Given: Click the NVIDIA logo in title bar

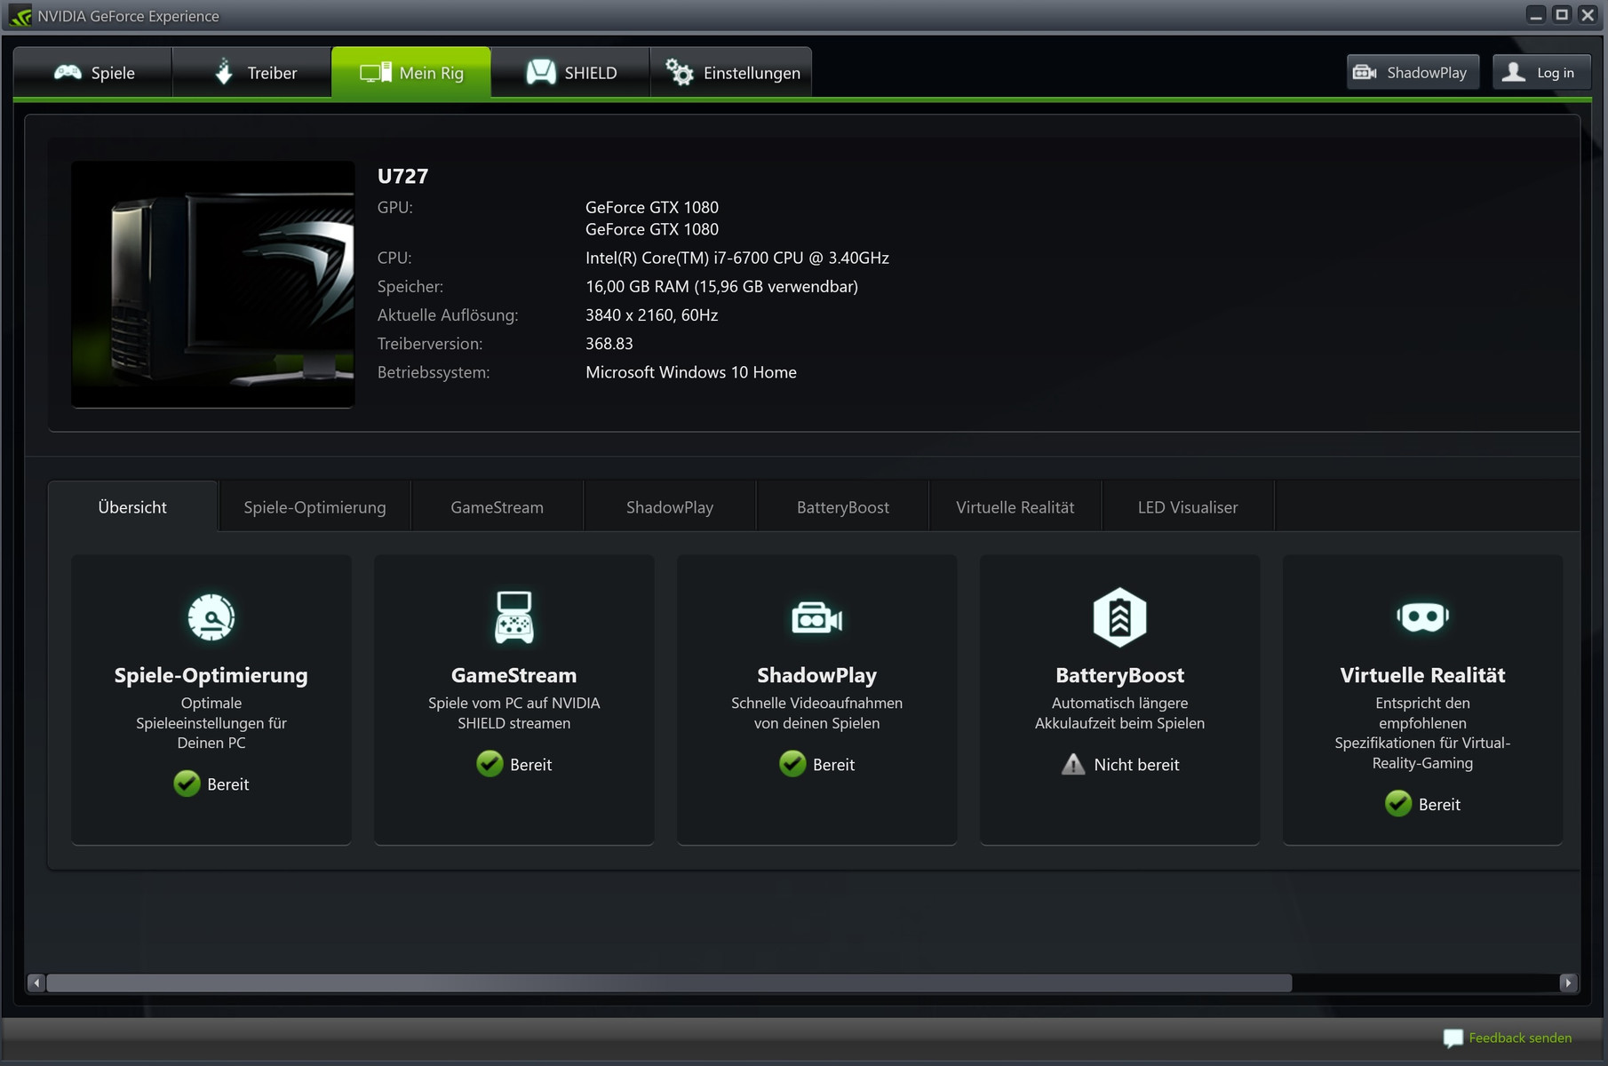Looking at the screenshot, I should click(20, 16).
